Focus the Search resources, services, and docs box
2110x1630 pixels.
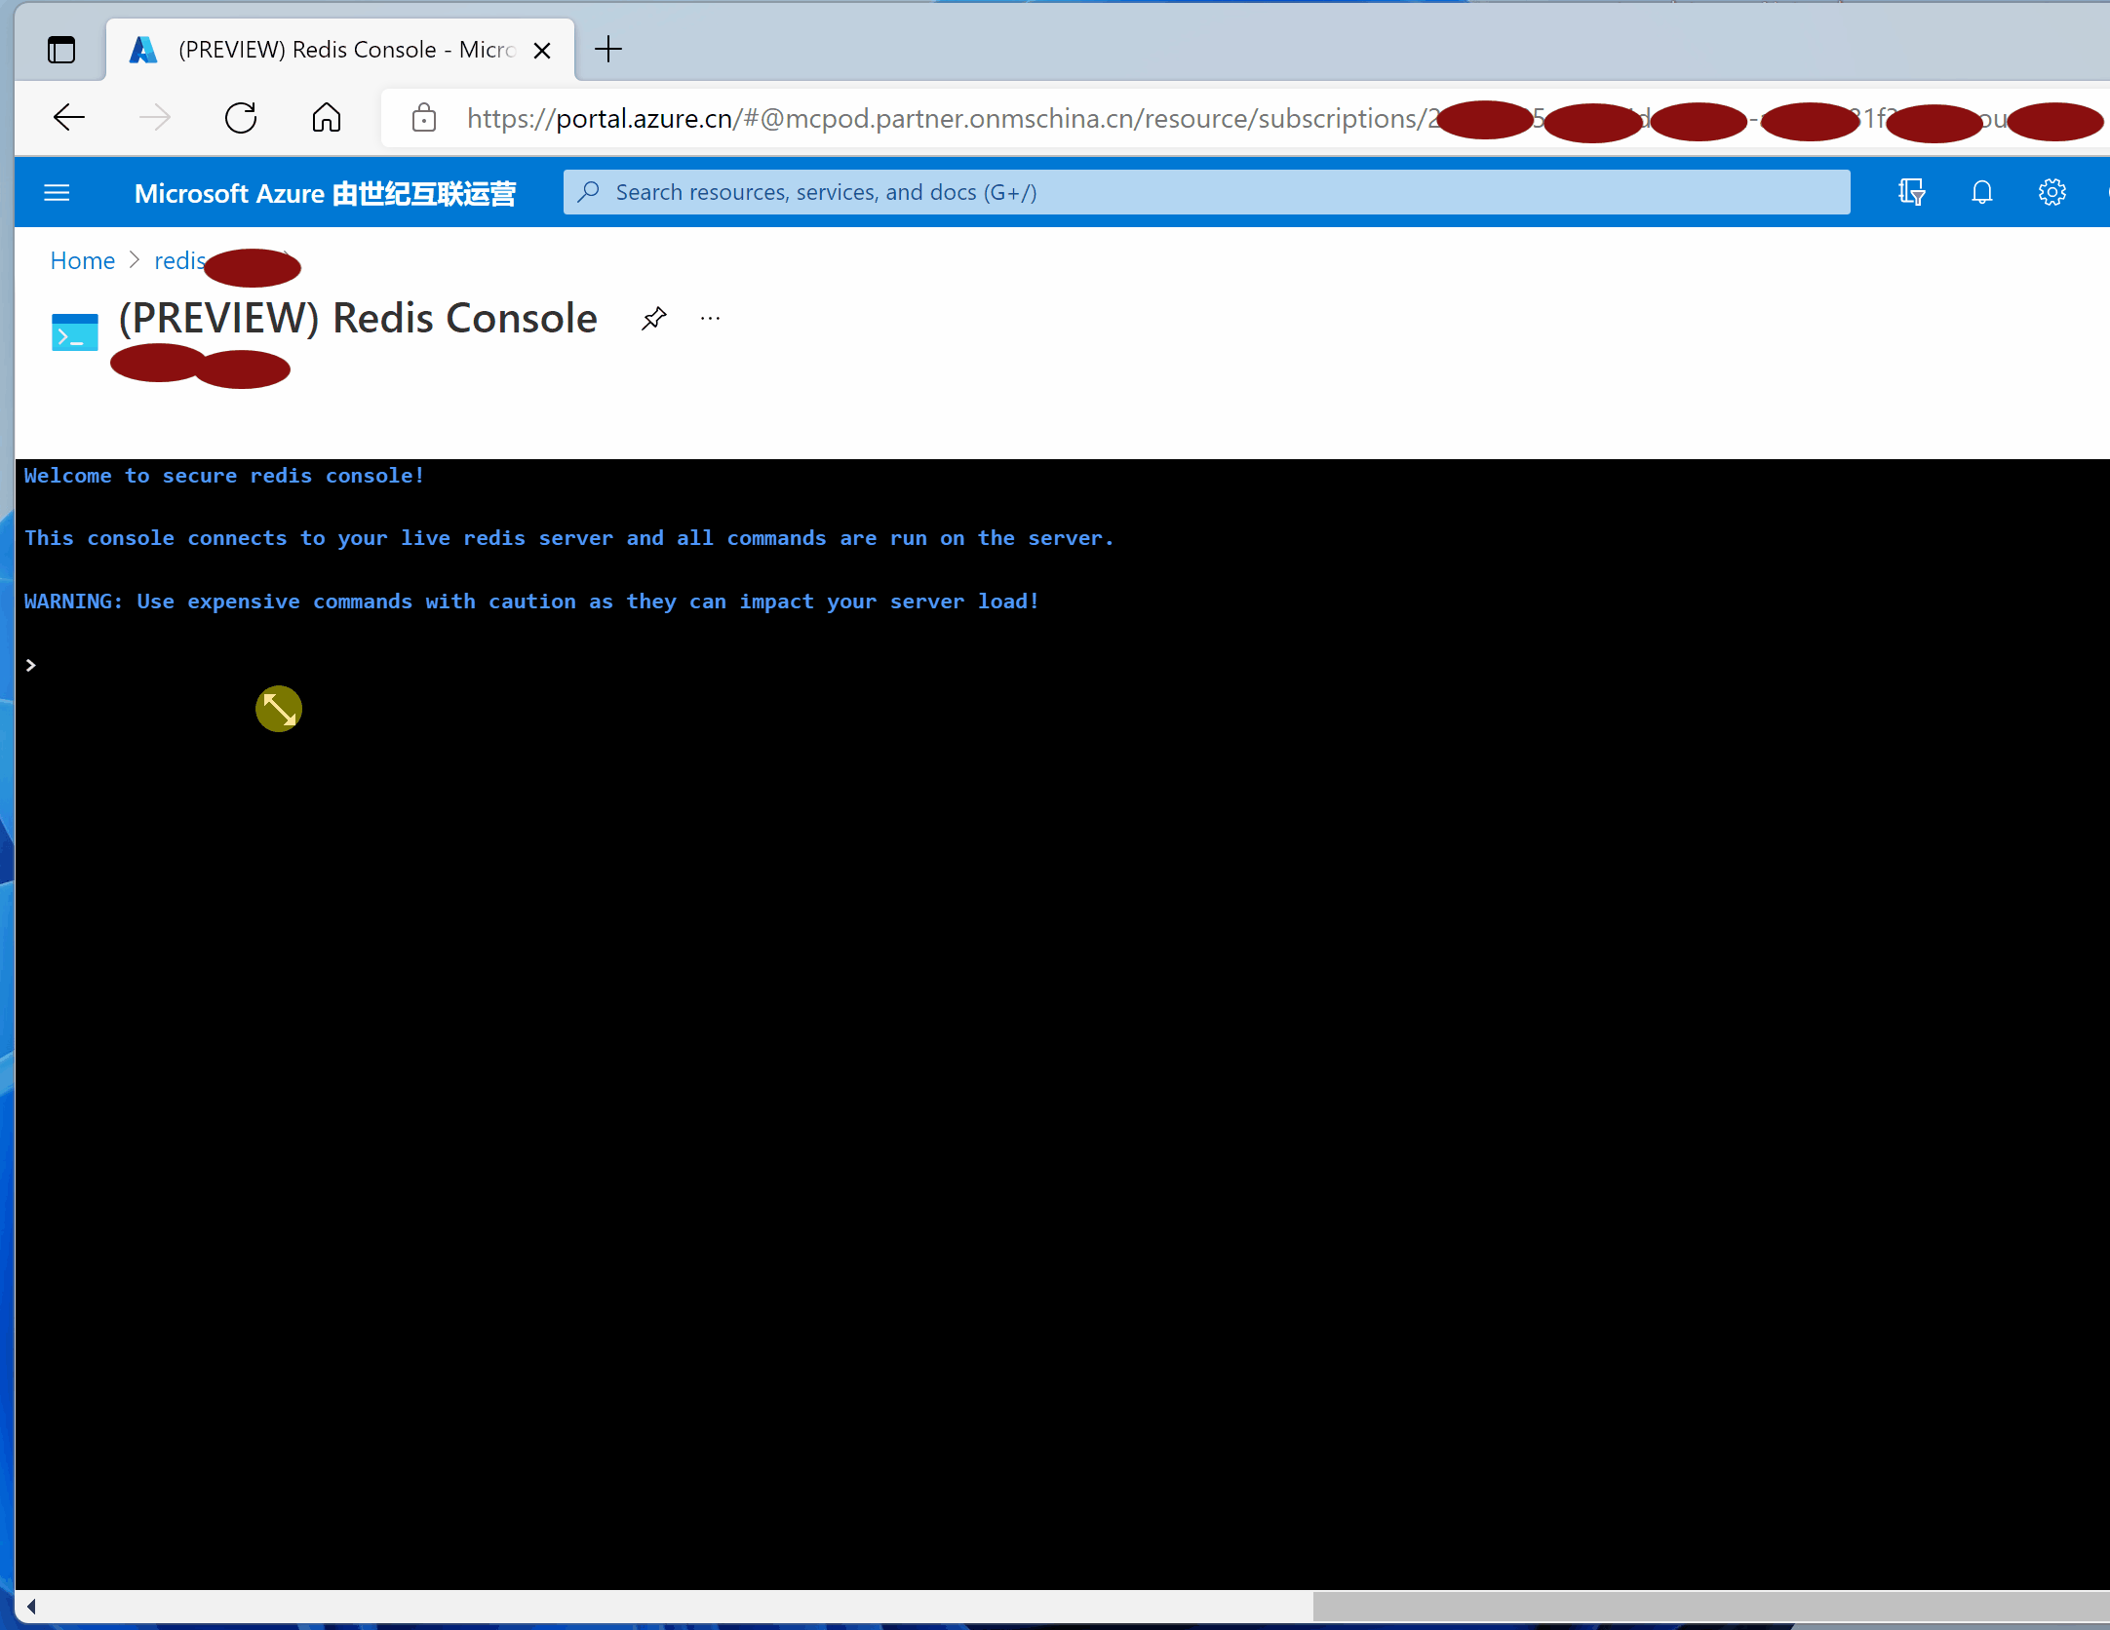[1205, 192]
